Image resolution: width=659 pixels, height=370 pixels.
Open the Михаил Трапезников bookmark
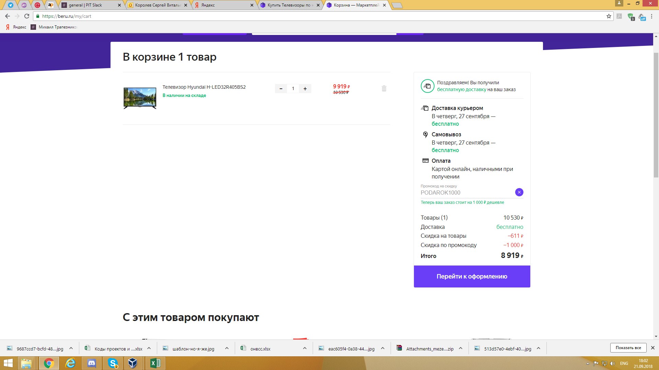54,27
